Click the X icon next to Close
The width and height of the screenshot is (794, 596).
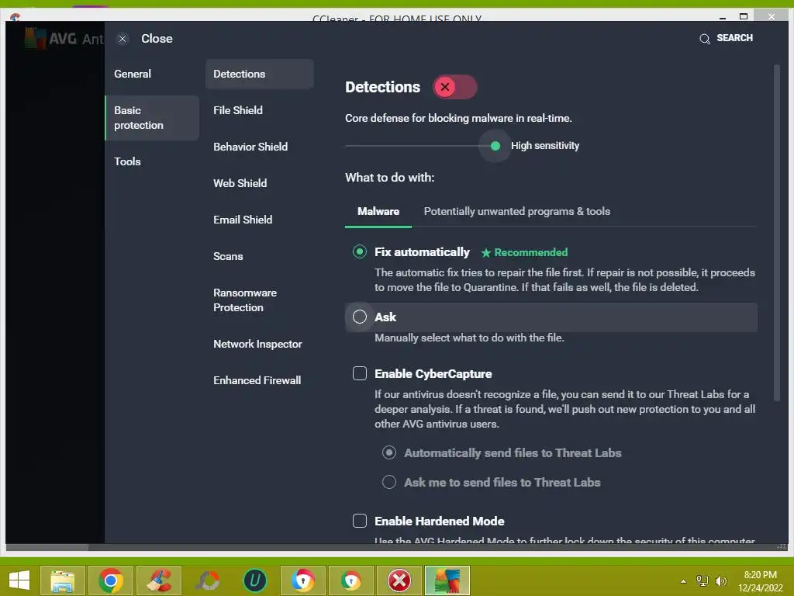click(x=122, y=39)
